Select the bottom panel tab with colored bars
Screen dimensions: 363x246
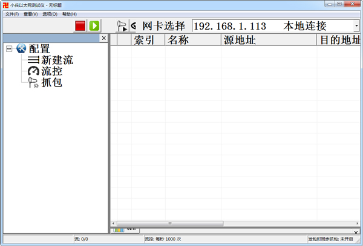click(x=125, y=230)
